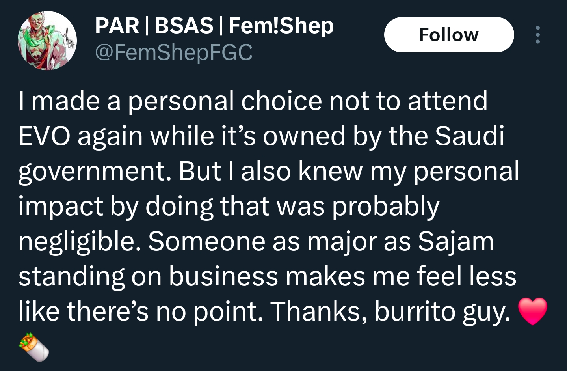Image resolution: width=567 pixels, height=371 pixels.
Task: Open the tweet's more options menu
Action: tap(537, 35)
